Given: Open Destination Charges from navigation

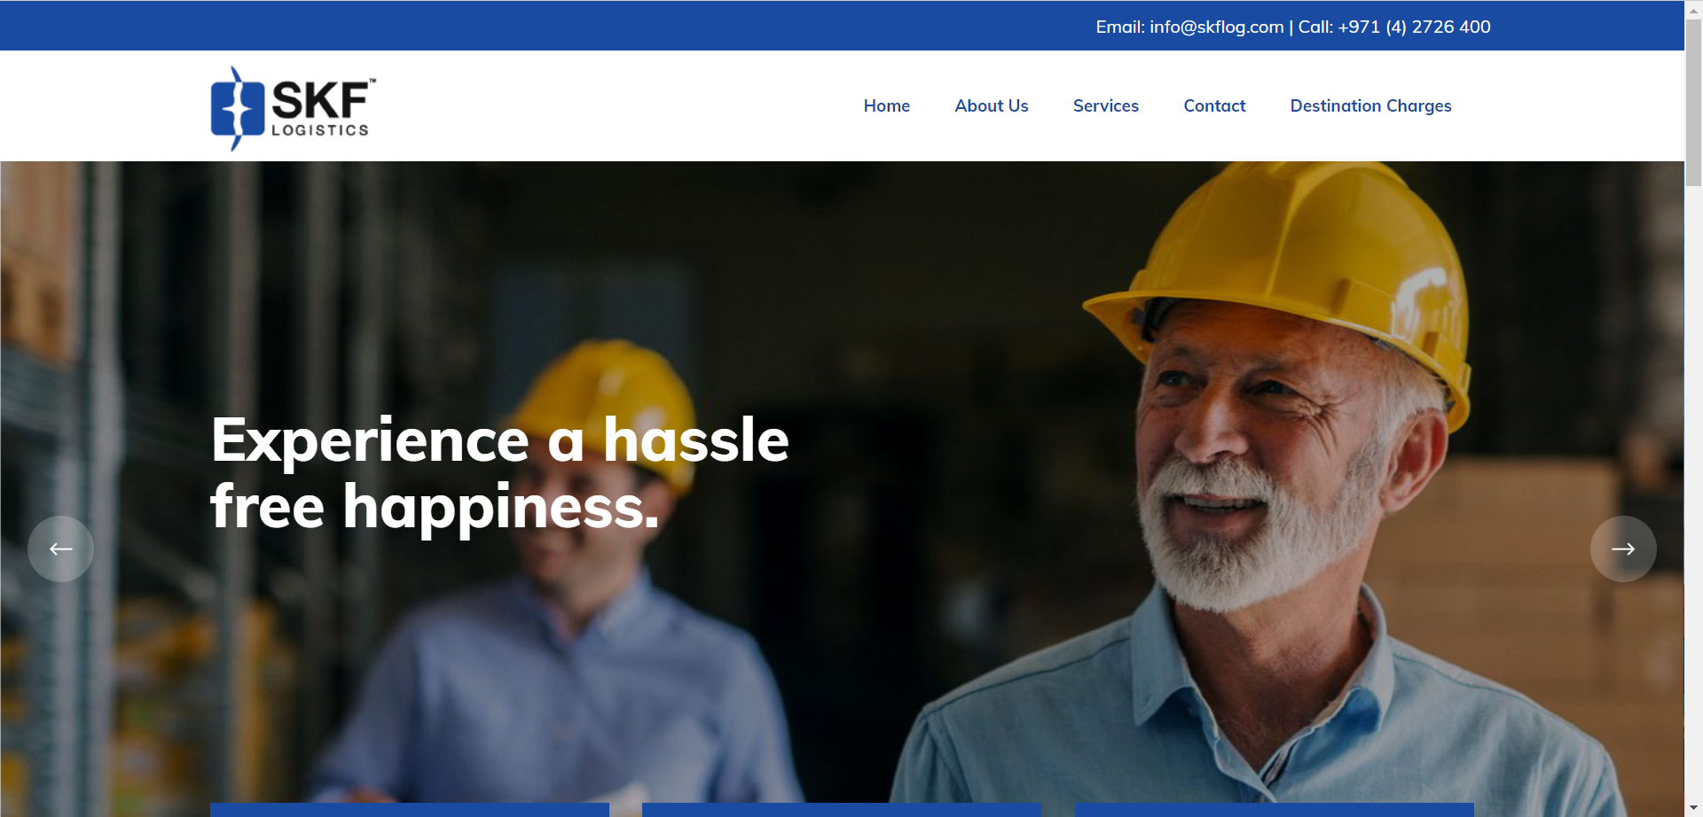Looking at the screenshot, I should pyautogui.click(x=1370, y=105).
